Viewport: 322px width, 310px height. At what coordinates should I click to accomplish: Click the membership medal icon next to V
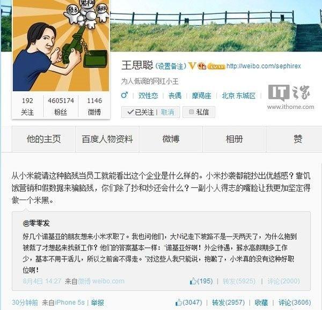pos(202,66)
